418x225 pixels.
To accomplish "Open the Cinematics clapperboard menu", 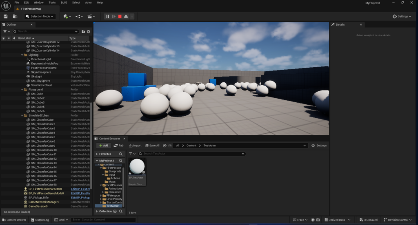I will 91,16.
